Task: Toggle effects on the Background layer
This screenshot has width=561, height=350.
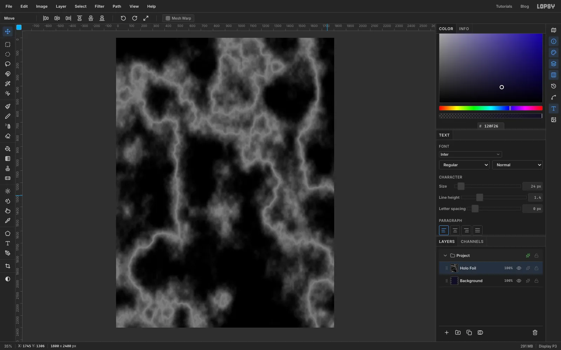Action: click(x=528, y=281)
